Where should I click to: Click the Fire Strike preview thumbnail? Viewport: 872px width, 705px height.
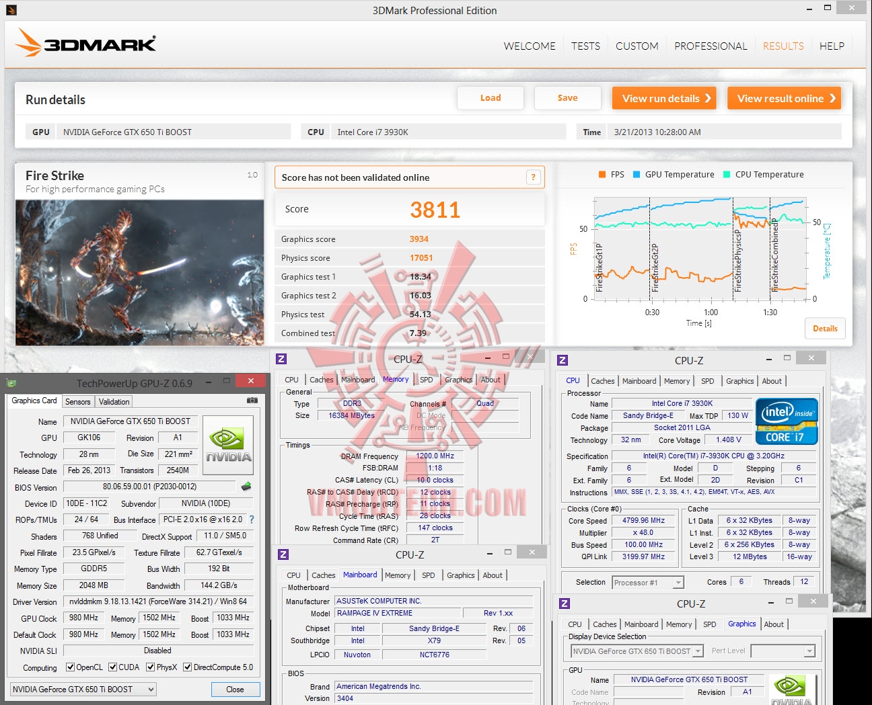140,273
